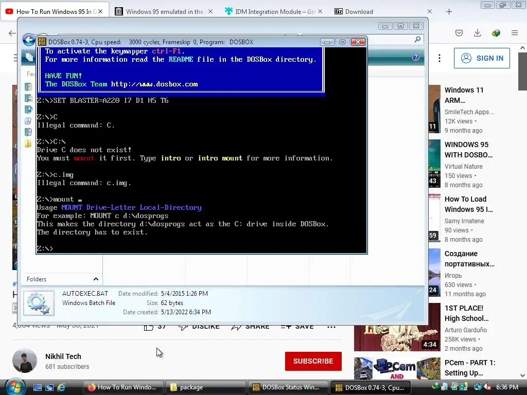
Task: Click DOSBox 0.74-3 taskbar button
Action: click(371, 387)
